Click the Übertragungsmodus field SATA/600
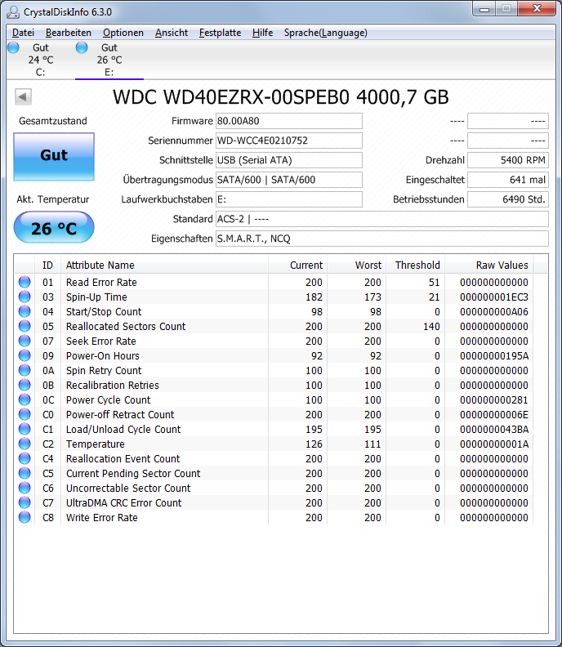 coord(289,180)
